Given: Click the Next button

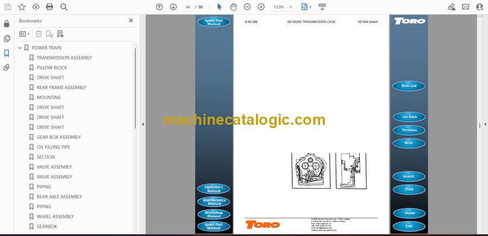Looking at the screenshot, I should (409, 143).
